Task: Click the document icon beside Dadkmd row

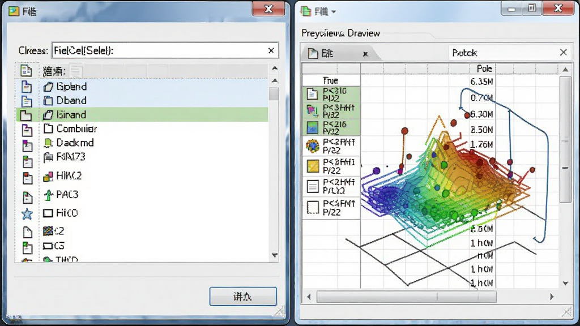Action: pyautogui.click(x=27, y=145)
